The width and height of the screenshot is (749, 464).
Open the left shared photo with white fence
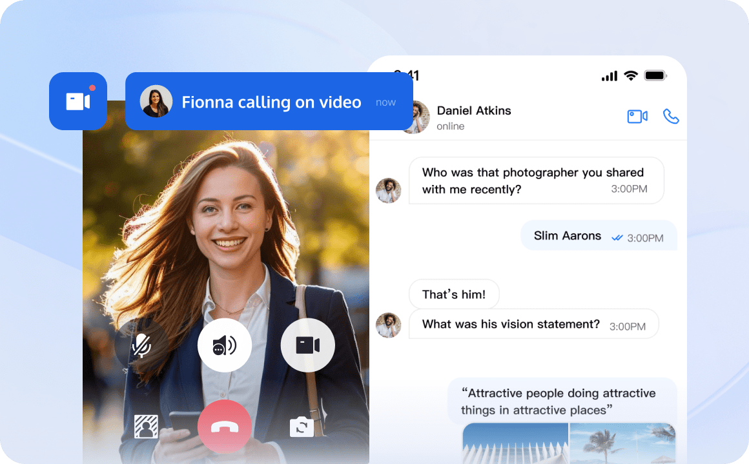(x=515, y=443)
